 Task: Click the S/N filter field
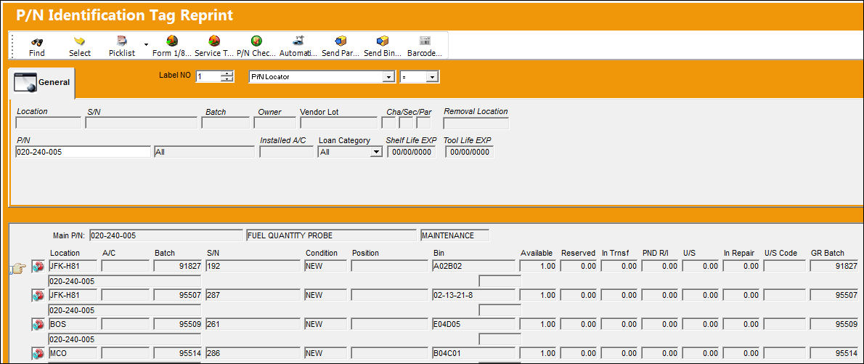[141, 123]
